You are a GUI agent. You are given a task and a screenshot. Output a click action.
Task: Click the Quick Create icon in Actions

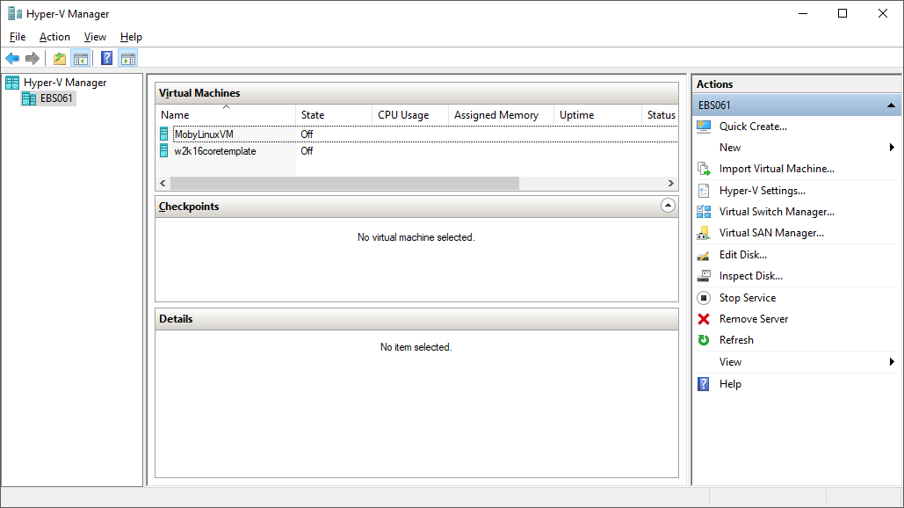pos(704,127)
